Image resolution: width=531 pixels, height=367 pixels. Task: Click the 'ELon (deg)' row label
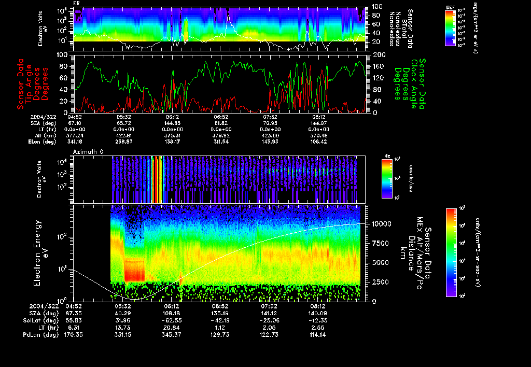coord(43,142)
